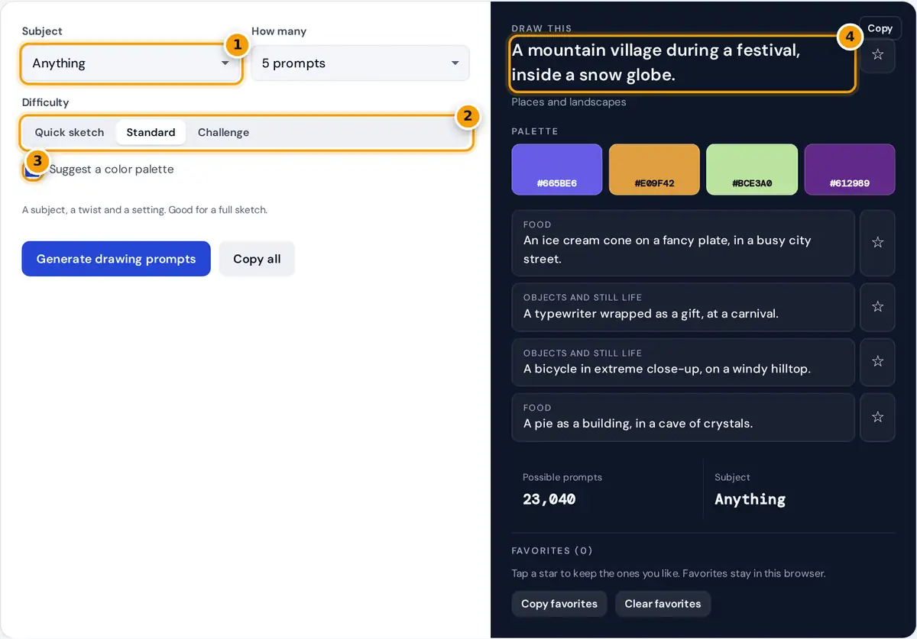917x639 pixels.
Task: Select the typewriter at a carnival prompt card
Action: click(x=683, y=307)
